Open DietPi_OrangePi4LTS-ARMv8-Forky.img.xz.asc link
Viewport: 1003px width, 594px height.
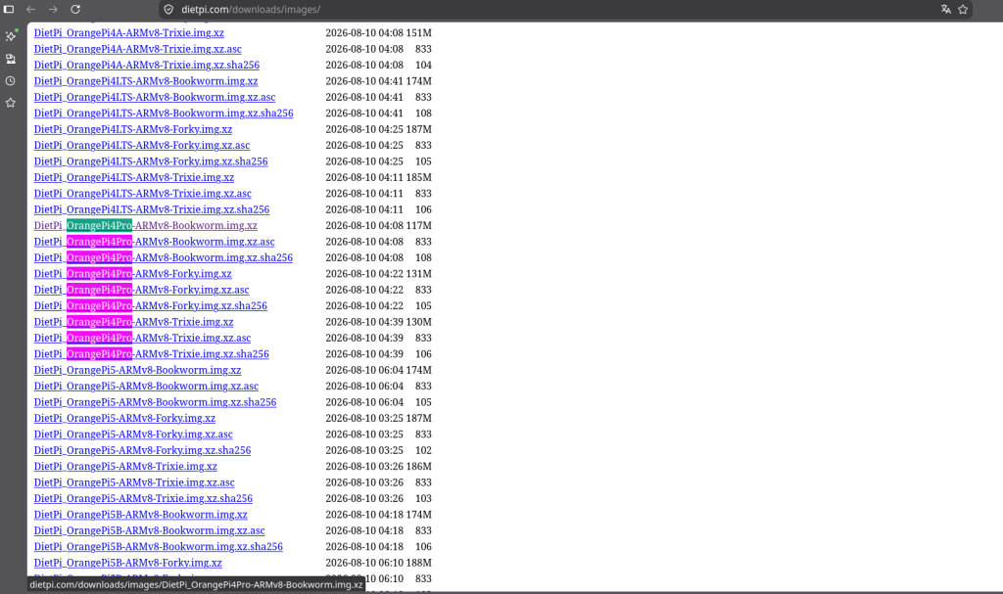click(x=142, y=145)
